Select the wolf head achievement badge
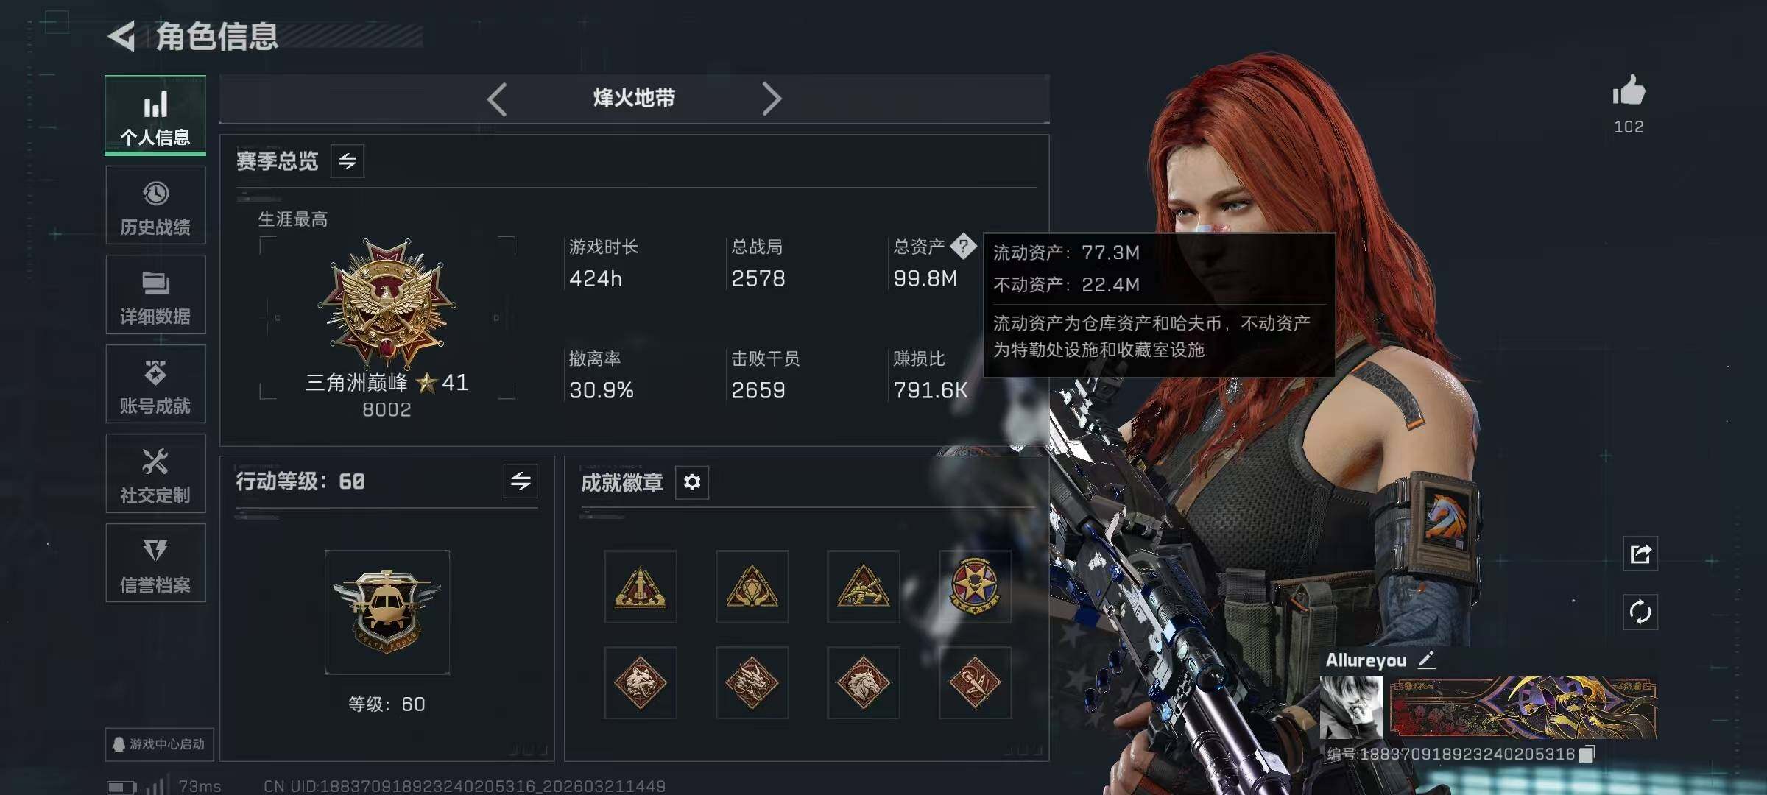Screen dimensions: 1767x795 point(640,683)
